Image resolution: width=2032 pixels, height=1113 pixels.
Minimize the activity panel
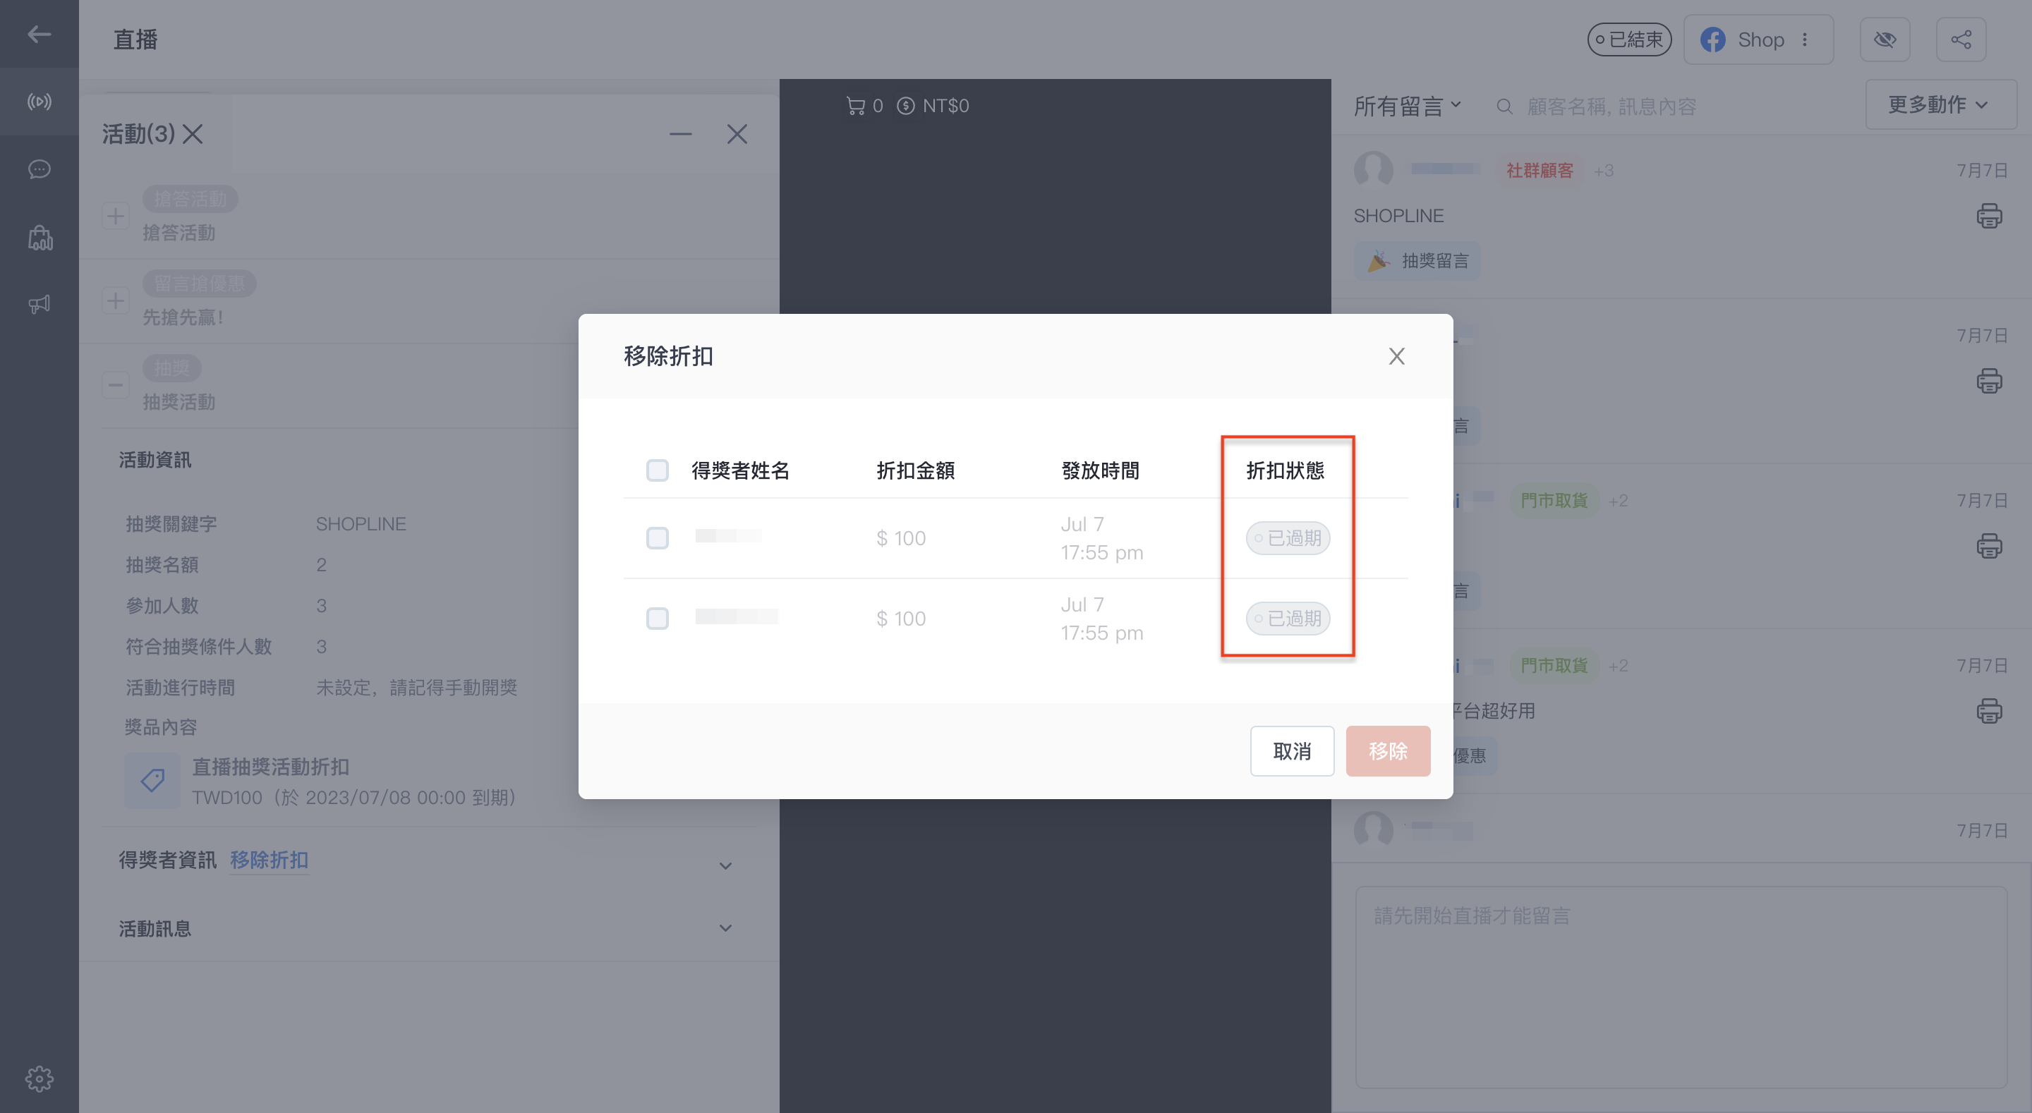coord(680,134)
